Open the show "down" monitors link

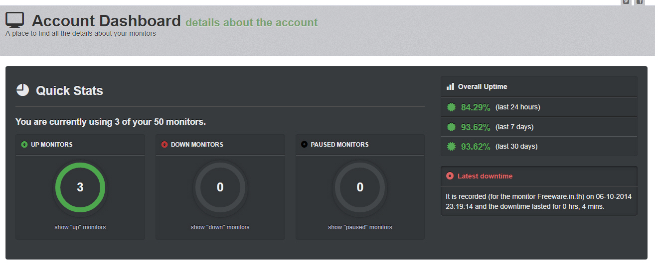coord(220,227)
